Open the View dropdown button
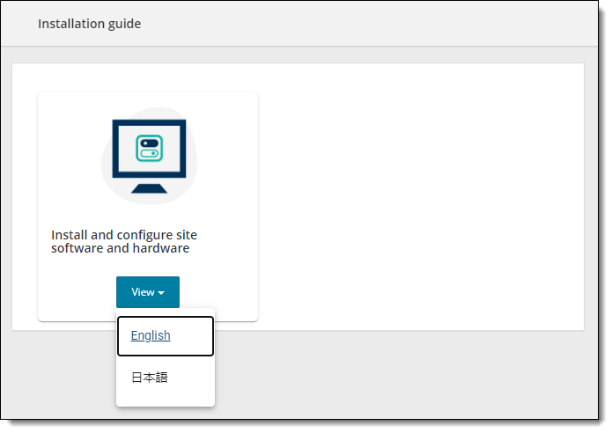 [148, 292]
